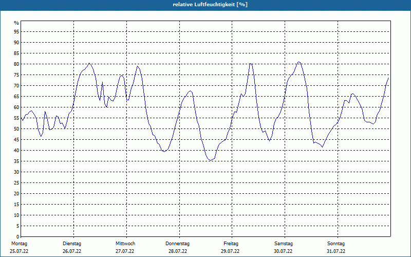Select the 'Samstag' day label
Viewport: 411px width, 257px height.
click(284, 244)
